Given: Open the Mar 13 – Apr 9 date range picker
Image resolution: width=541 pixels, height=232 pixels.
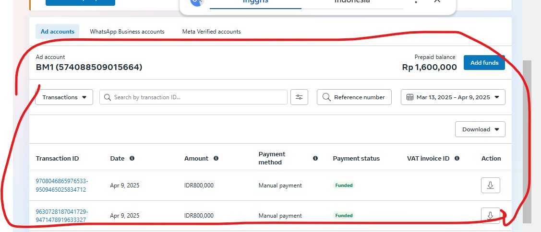Looking at the screenshot, I should click(453, 97).
